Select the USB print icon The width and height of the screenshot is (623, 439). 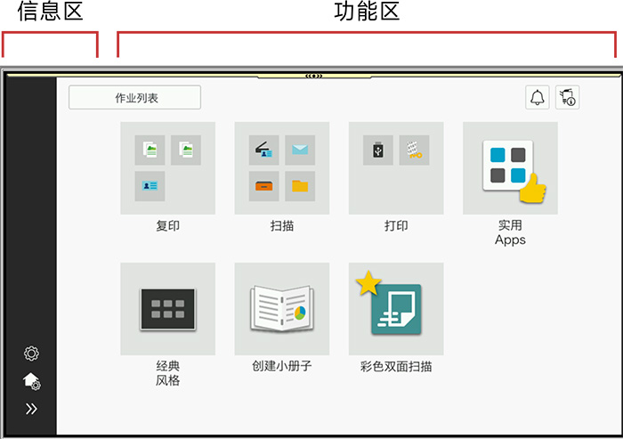point(377,150)
